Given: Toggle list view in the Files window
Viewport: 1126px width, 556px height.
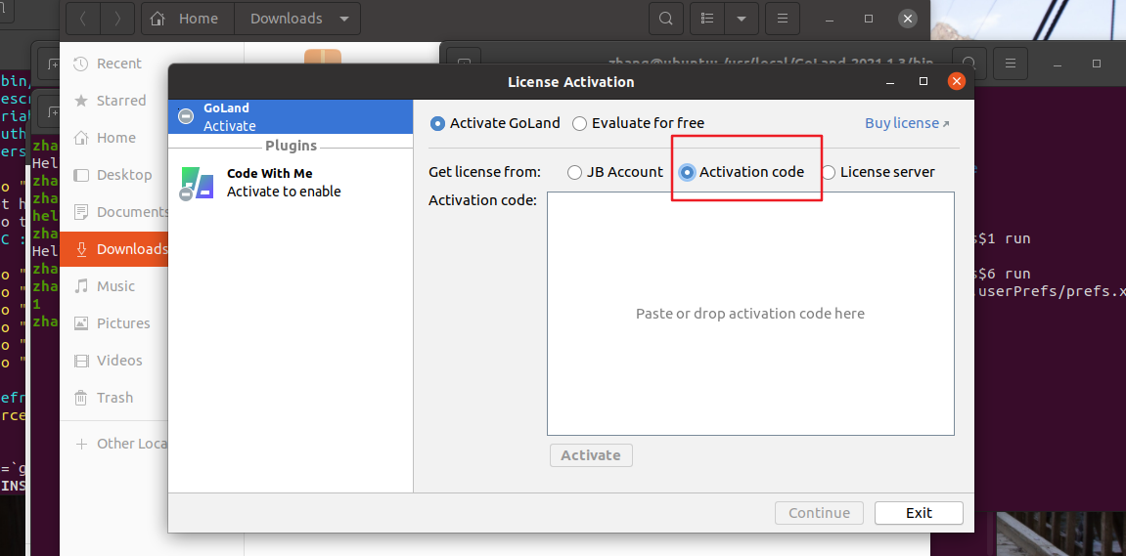Looking at the screenshot, I should [x=707, y=19].
